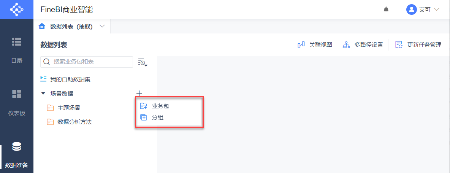450x173 pixels.
Task: Open 多路径设置 multi-path settings
Action: coord(363,45)
